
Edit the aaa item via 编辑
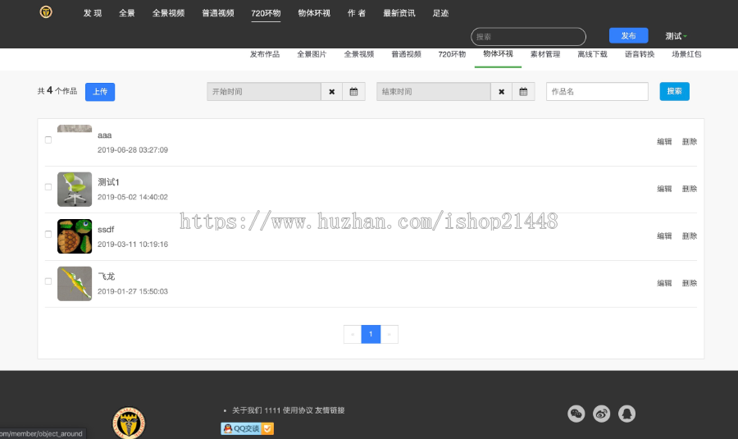coord(664,142)
